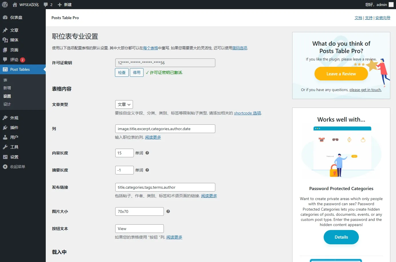Click the 仪表盘 dashboard icon
Image resolution: width=396 pixels, height=262 pixels.
point(5,17)
